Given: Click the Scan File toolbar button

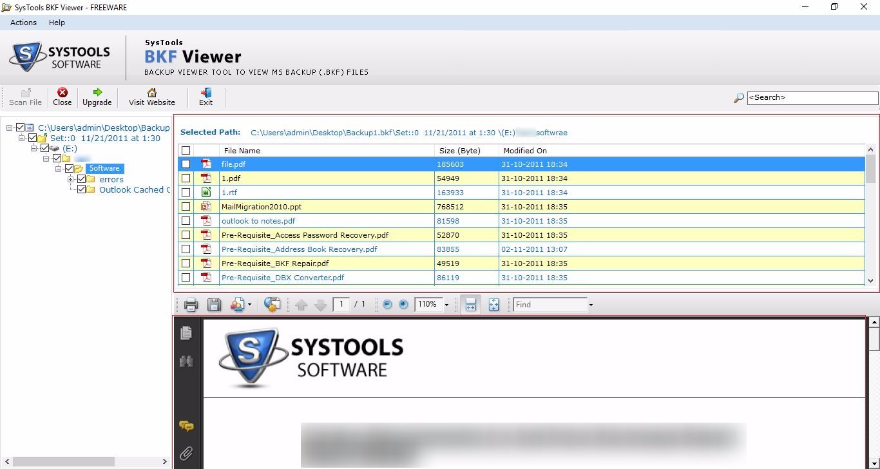Looking at the screenshot, I should tap(26, 97).
